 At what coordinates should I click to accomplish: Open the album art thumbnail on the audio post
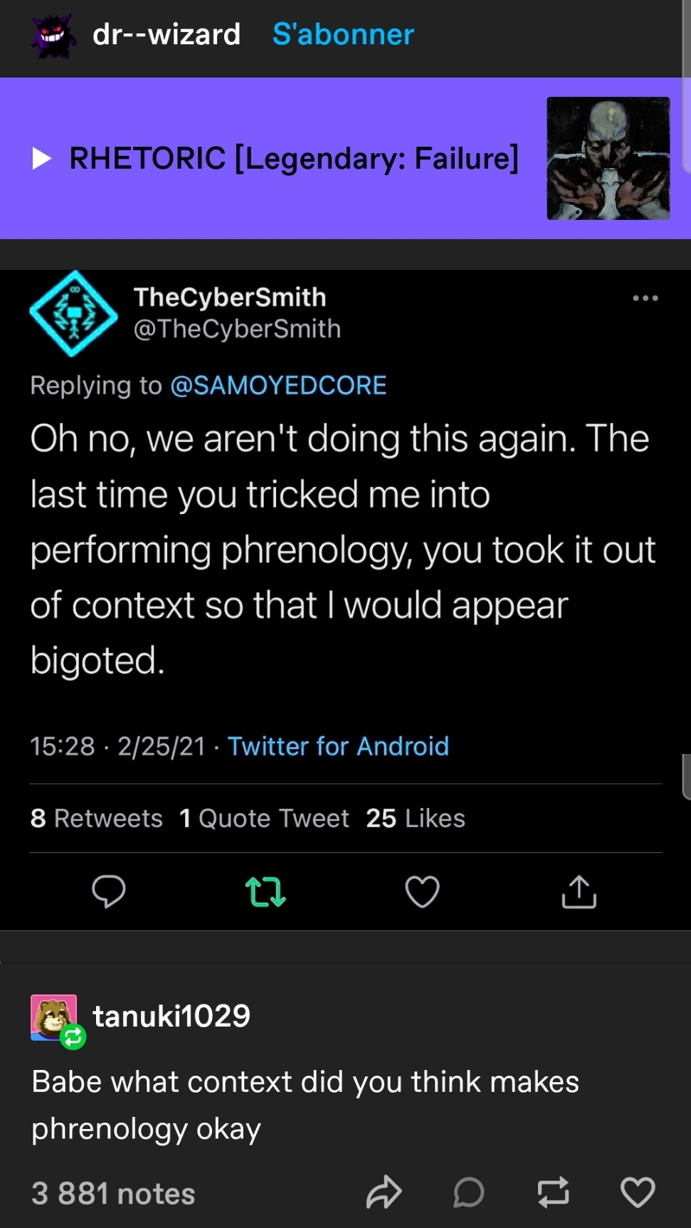coord(608,157)
